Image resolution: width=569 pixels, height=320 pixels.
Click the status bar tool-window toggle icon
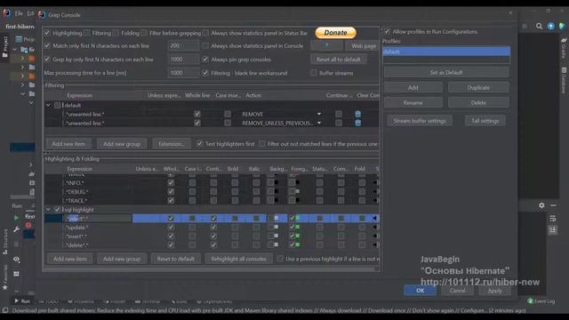coord(5,310)
